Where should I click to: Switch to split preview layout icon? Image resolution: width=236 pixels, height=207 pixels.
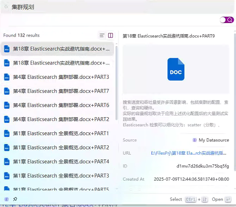[111, 35]
